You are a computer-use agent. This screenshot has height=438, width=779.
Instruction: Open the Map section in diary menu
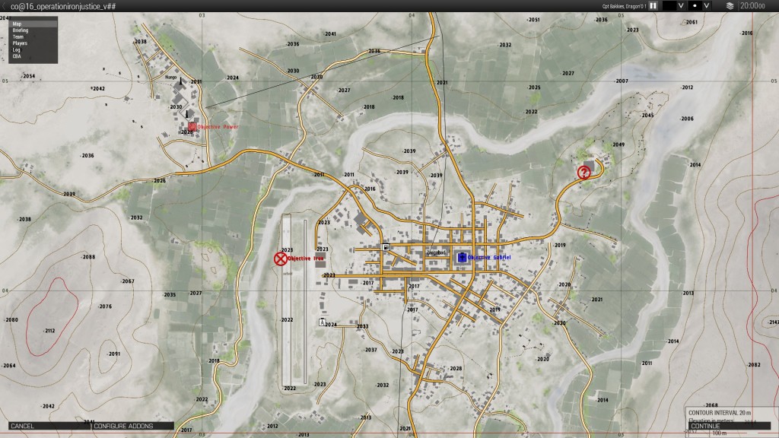point(33,24)
